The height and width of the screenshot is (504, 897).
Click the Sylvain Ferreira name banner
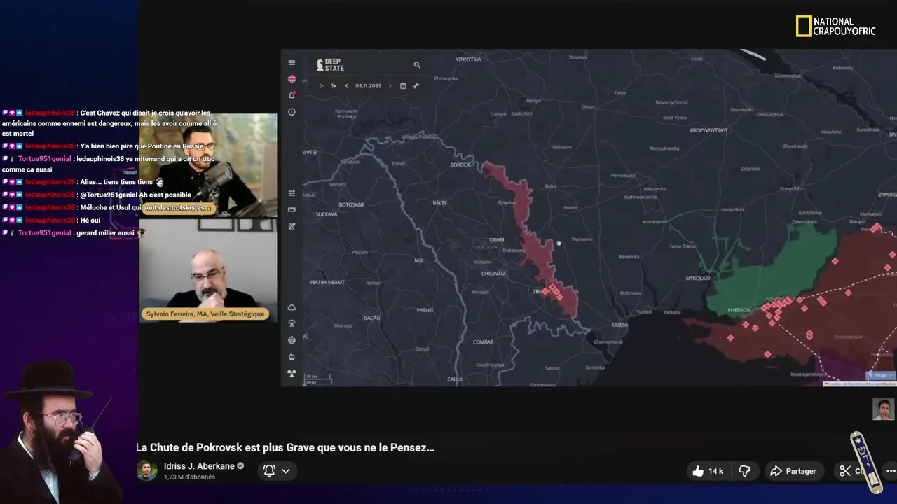[x=205, y=314]
